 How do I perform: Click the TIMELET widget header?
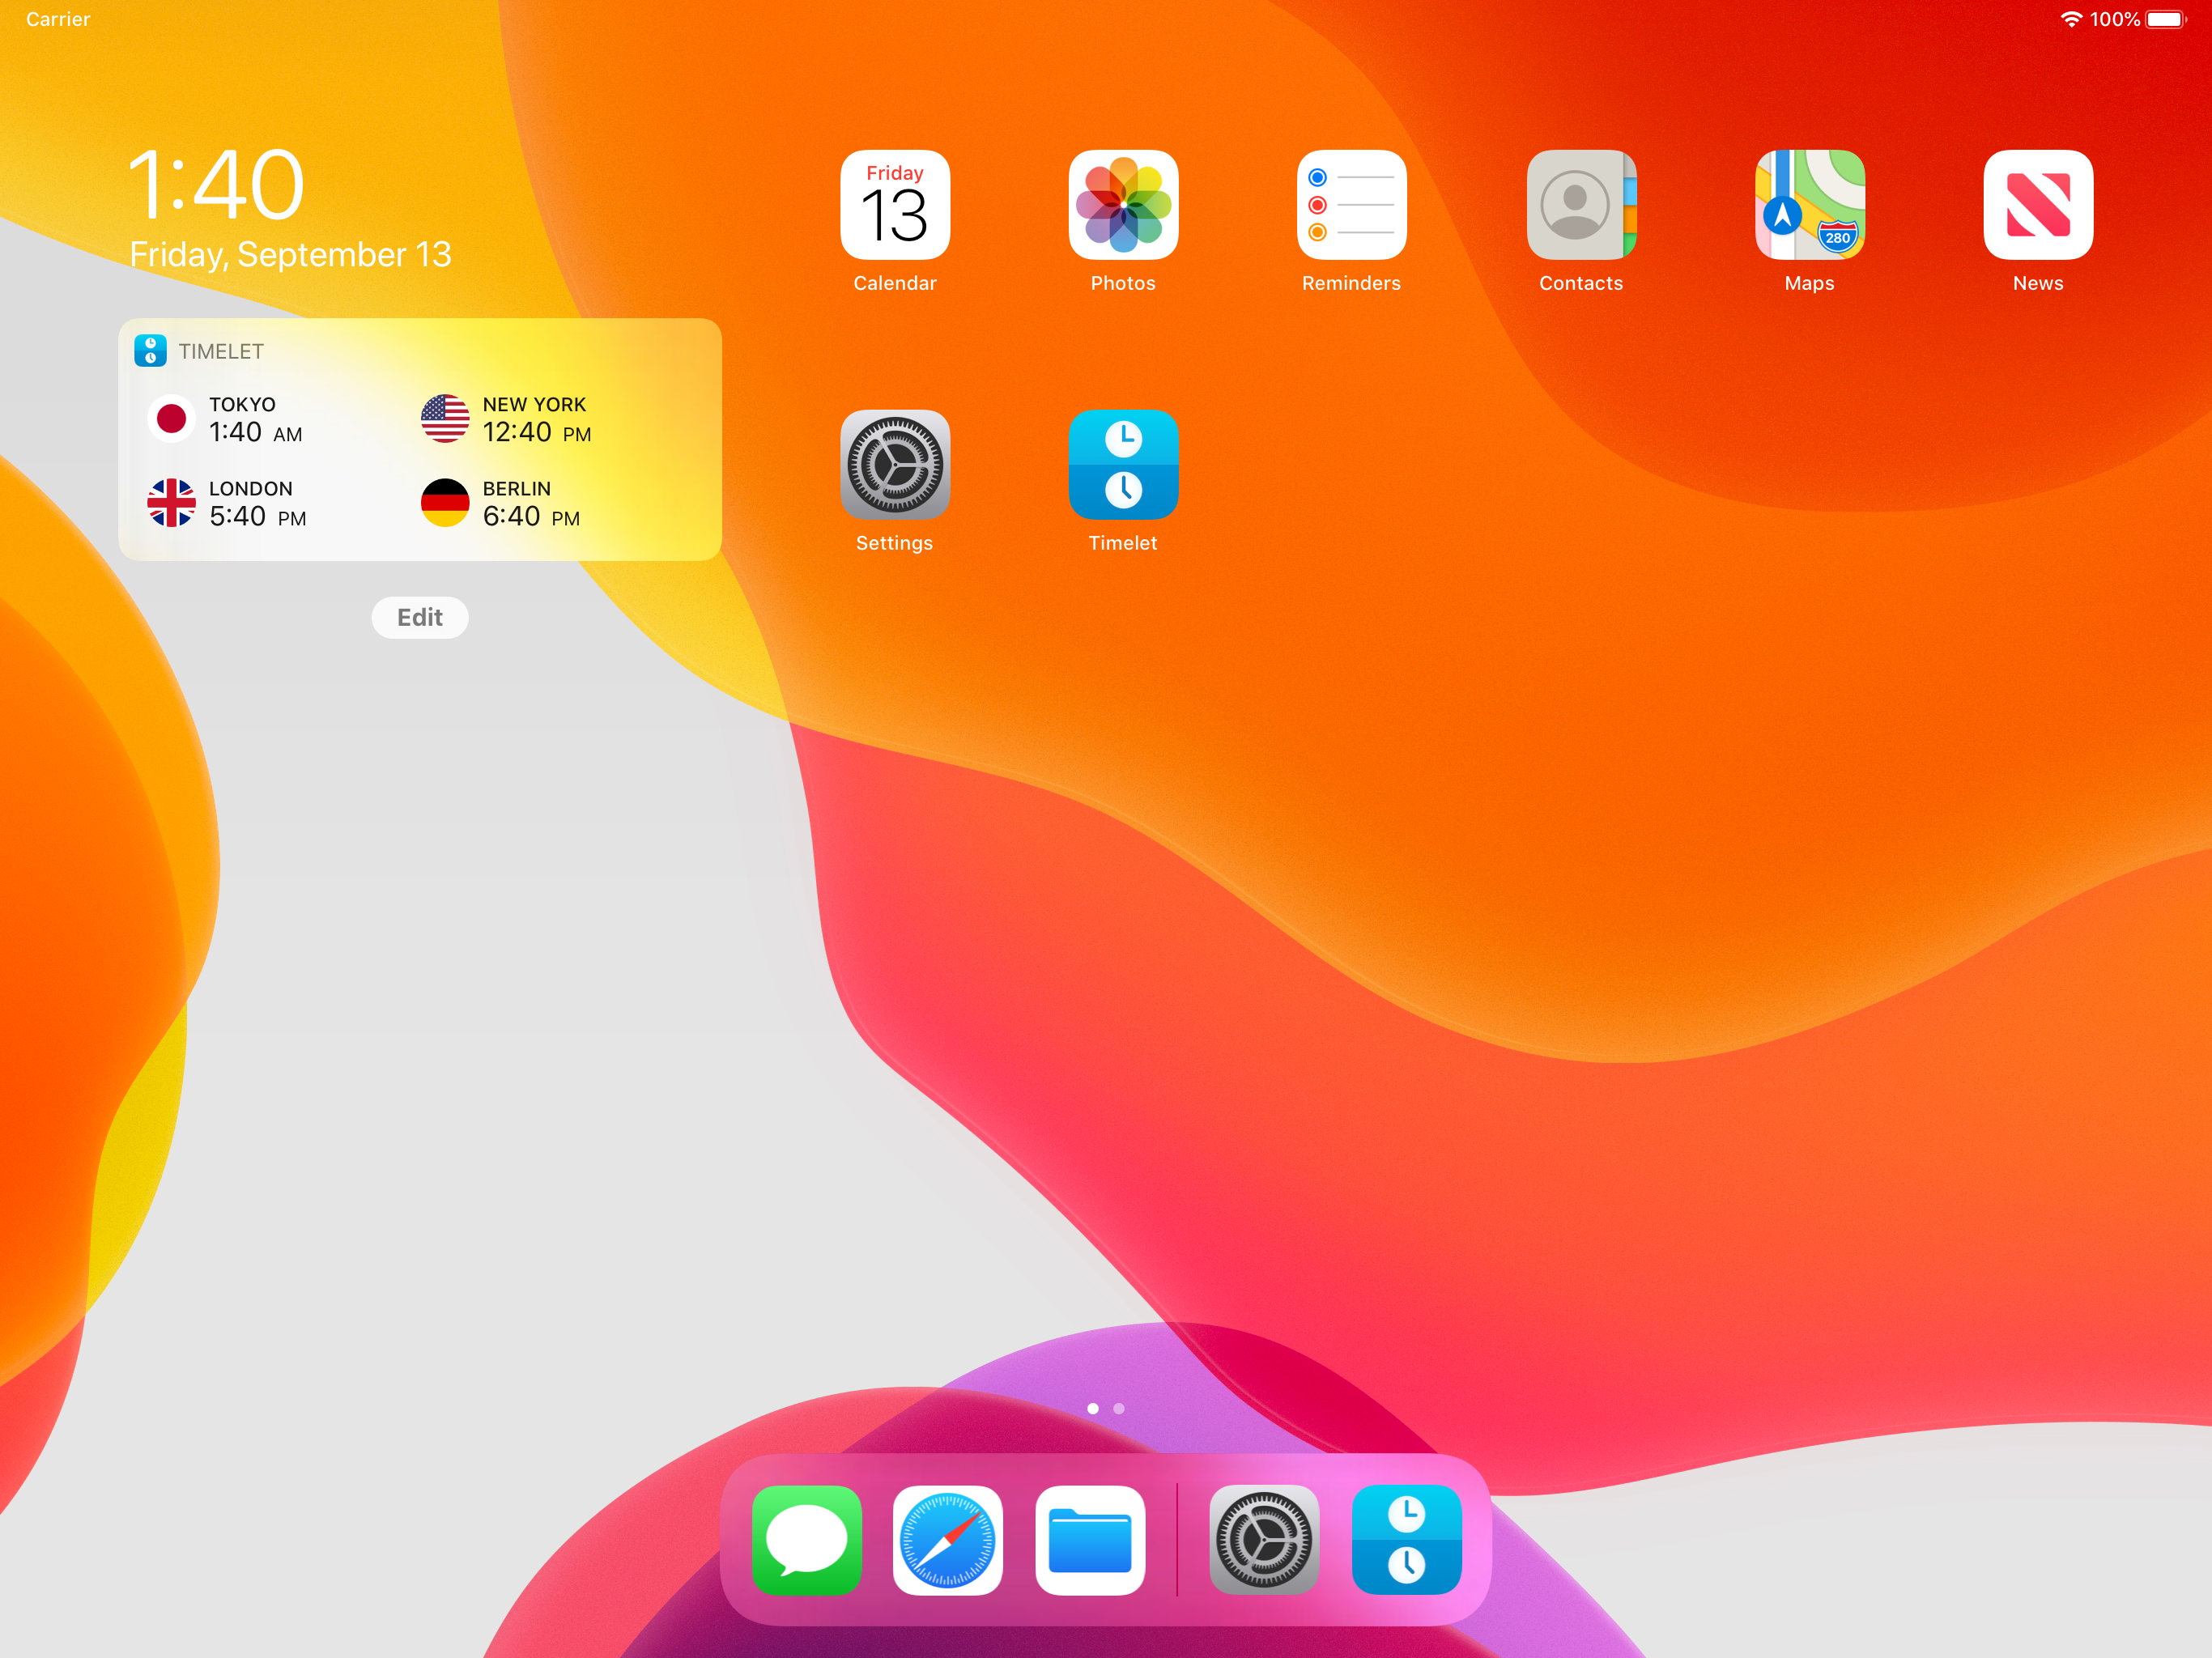tap(199, 351)
